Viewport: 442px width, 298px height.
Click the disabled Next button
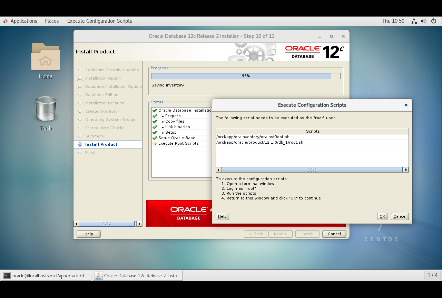281,234
